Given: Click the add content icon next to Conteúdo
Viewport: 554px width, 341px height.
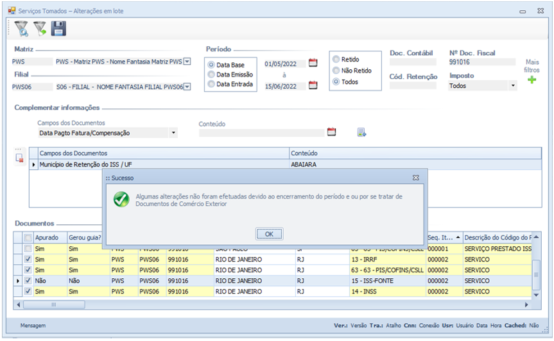Looking at the screenshot, I should click(362, 132).
